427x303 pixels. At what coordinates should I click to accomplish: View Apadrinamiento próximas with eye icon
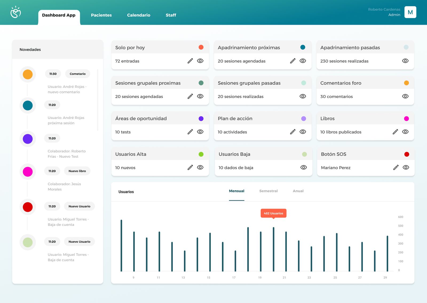coord(303,61)
